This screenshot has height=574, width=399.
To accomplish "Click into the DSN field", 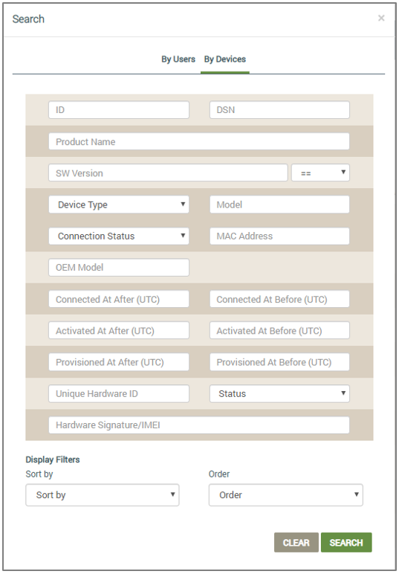I will 279,110.
